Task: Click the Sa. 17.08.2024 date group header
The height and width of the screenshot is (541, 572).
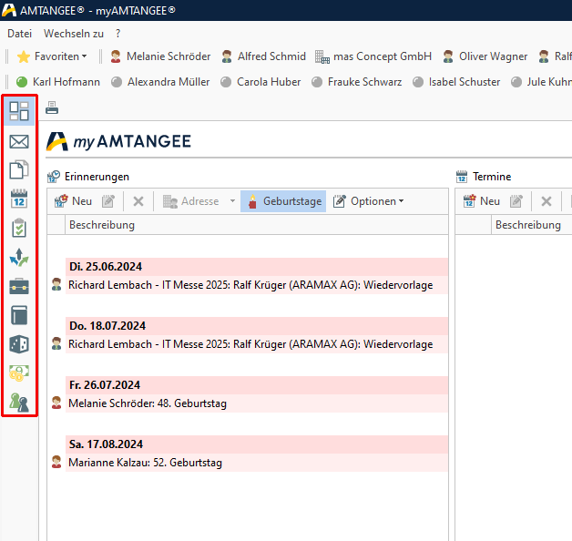Action: coord(257,444)
